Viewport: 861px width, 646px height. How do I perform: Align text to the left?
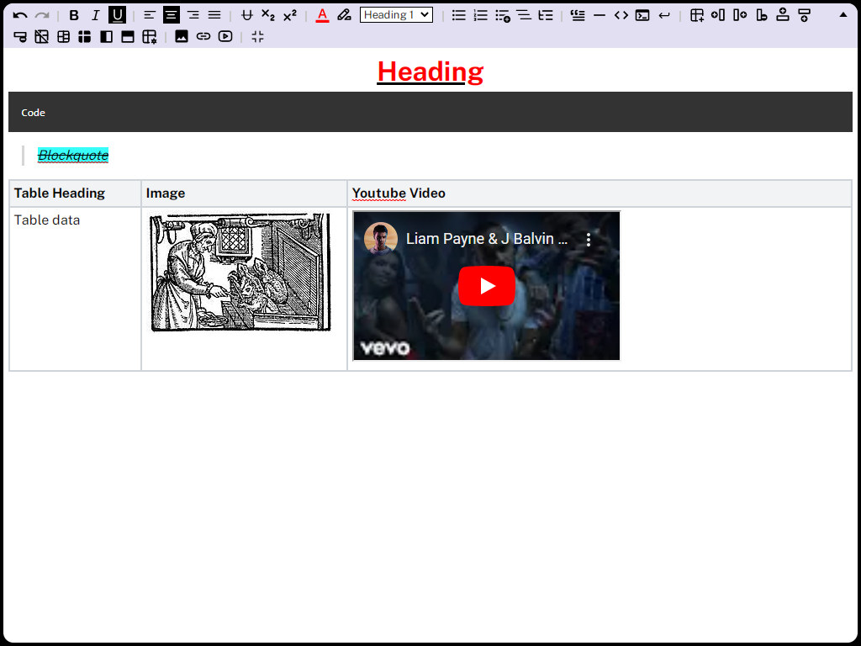pos(150,15)
